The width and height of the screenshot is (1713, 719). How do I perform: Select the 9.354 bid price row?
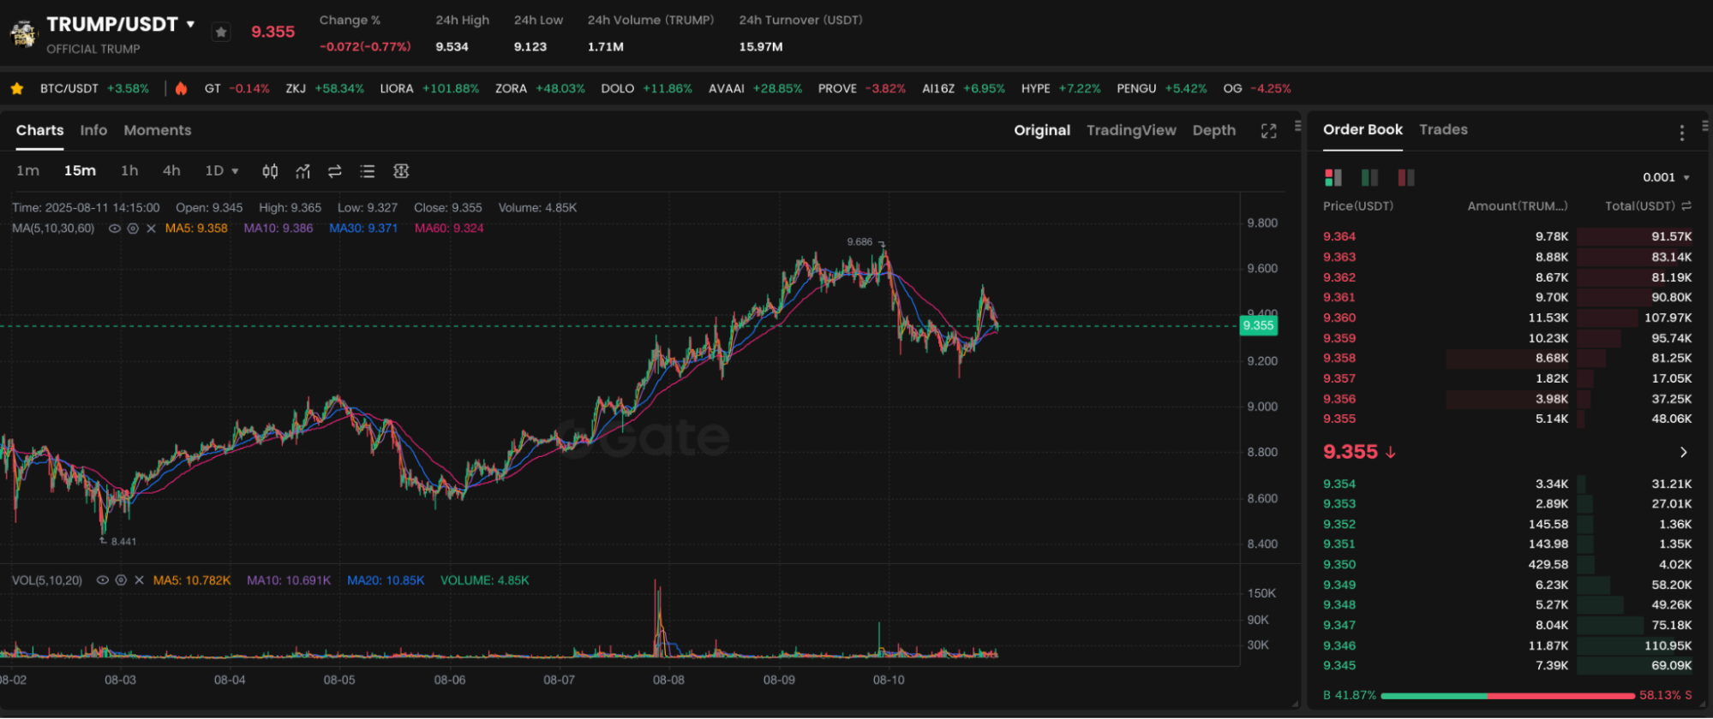coord(1507,484)
